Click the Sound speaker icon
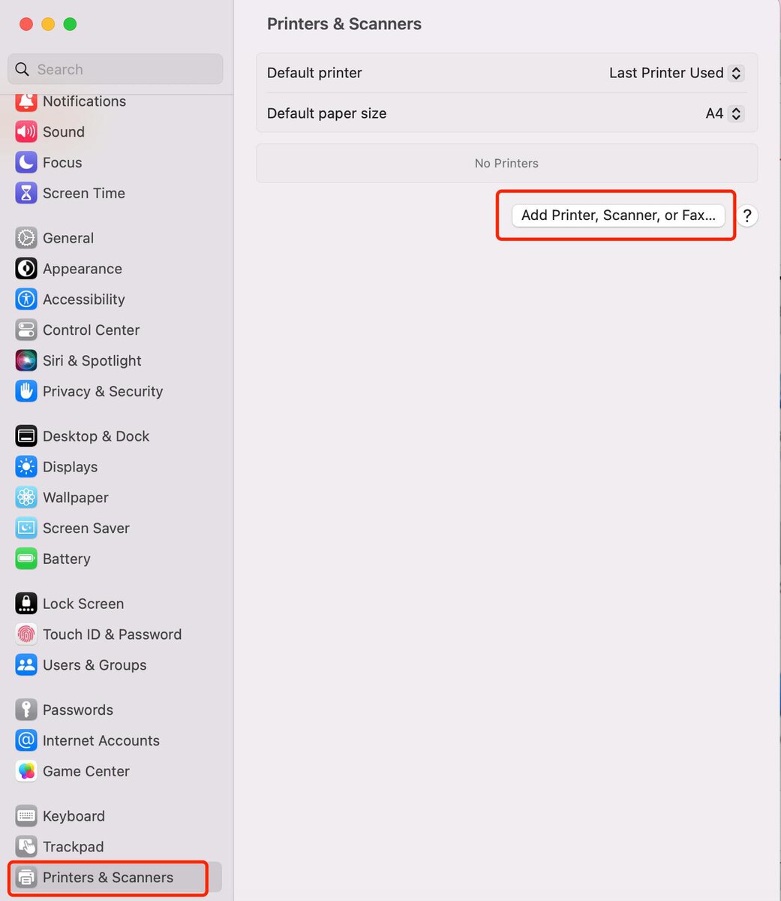The image size is (781, 901). click(x=26, y=132)
